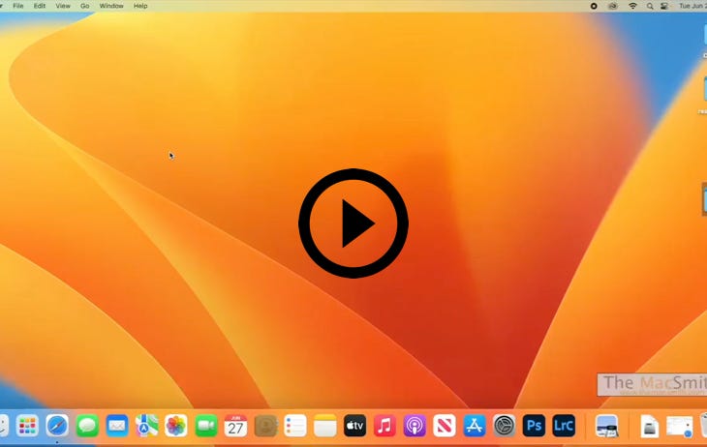707x447 pixels.
Task: Open the Photos app in the Dock
Action: (x=176, y=426)
